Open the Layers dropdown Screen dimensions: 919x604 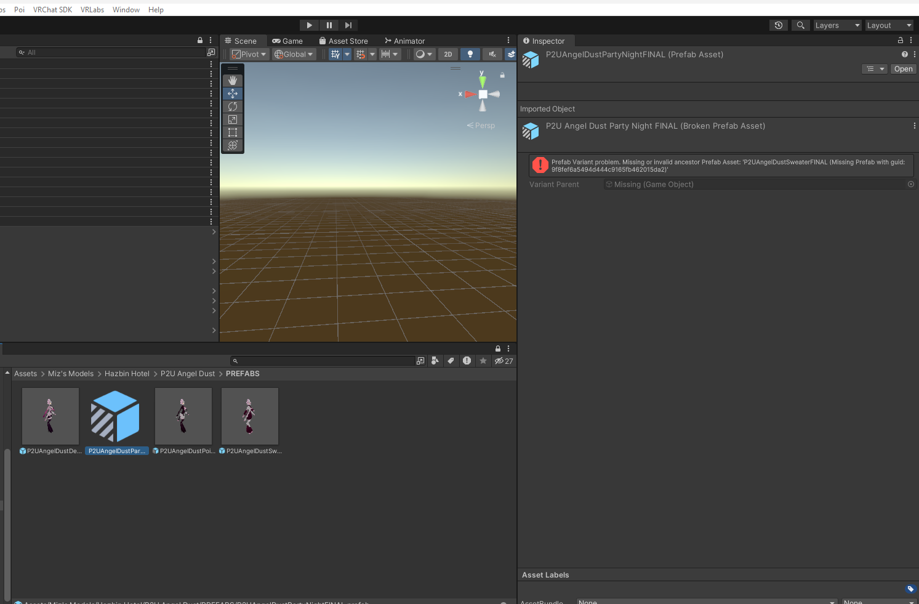pyautogui.click(x=837, y=25)
